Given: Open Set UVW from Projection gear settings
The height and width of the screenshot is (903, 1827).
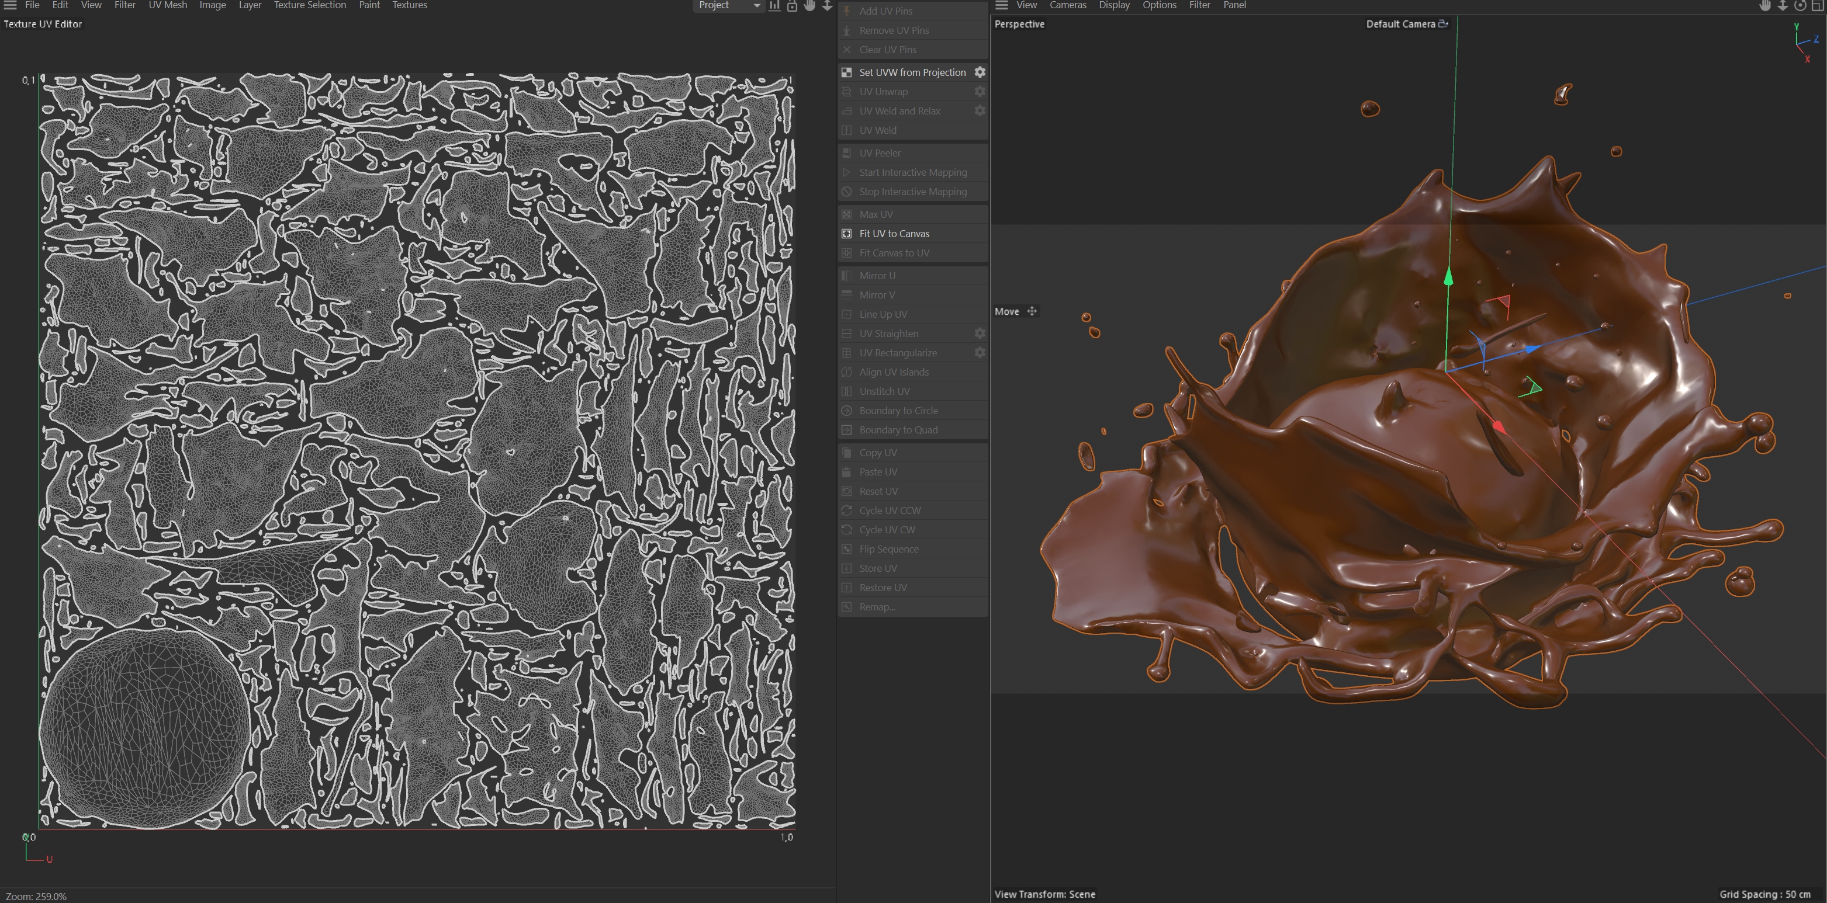Looking at the screenshot, I should 980,72.
